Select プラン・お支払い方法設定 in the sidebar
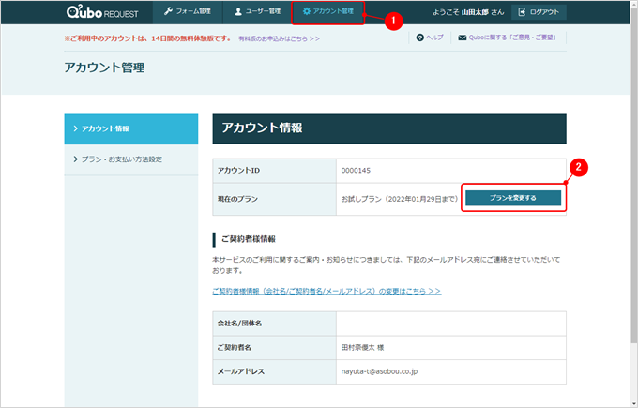The image size is (638, 408). pos(131,159)
